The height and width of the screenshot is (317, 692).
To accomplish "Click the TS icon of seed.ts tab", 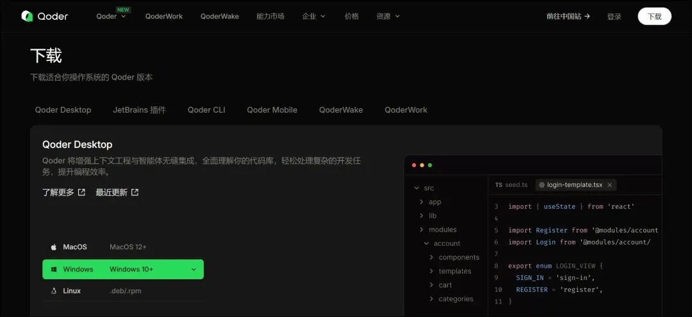I will click(498, 184).
